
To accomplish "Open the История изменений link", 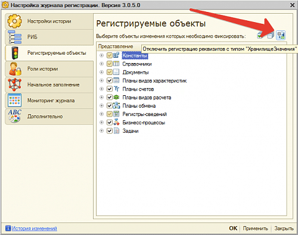I will tap(35, 228).
